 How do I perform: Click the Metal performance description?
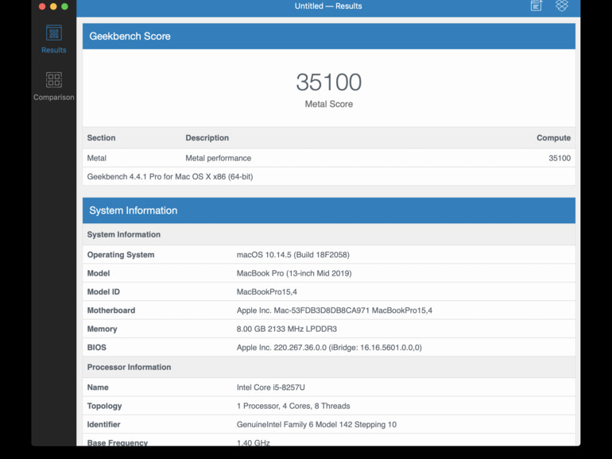(x=219, y=158)
